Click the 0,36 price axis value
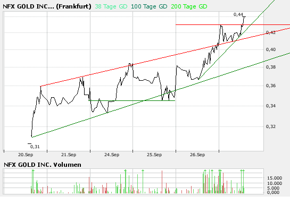The width and height of the screenshot is (290, 204). pyautogui.click(x=271, y=86)
